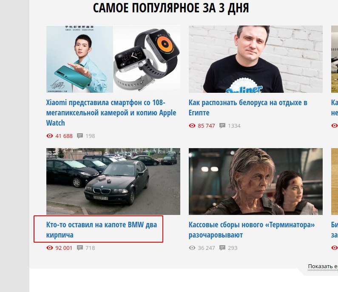Click the comments icon beside 293
The image size is (338, 292).
click(x=222, y=248)
